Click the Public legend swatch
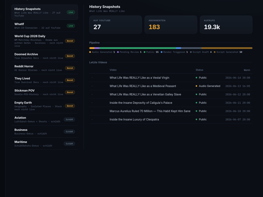The height and width of the screenshot is (197, 263). coord(144,52)
